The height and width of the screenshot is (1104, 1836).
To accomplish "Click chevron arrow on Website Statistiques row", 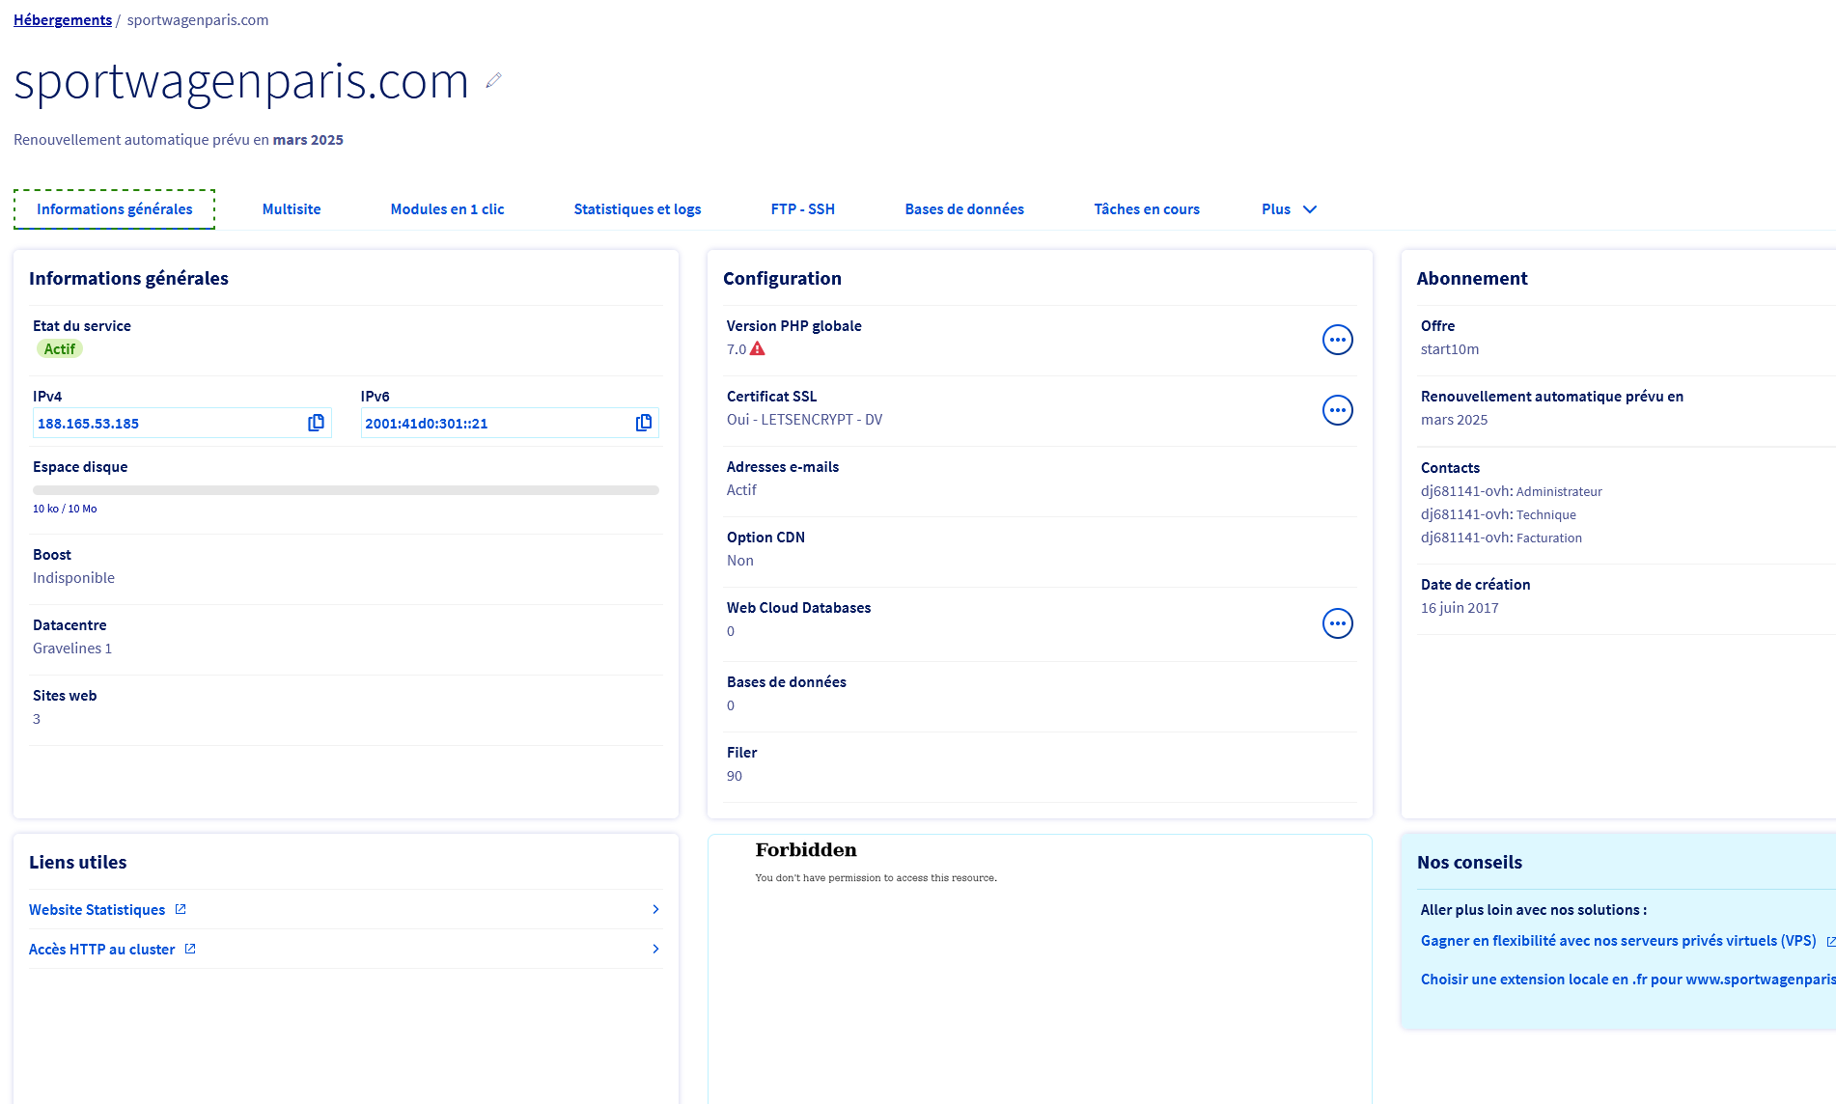I will [655, 909].
